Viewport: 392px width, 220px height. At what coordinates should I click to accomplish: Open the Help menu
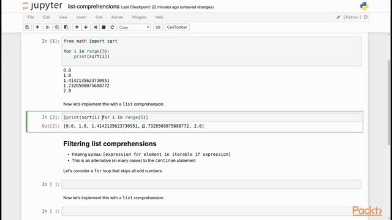159,17
